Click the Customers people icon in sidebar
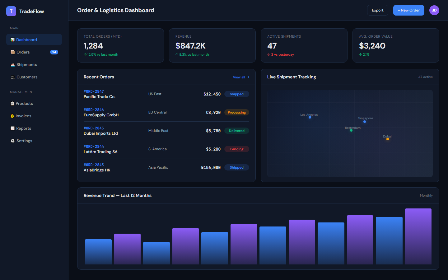 (x=12, y=77)
